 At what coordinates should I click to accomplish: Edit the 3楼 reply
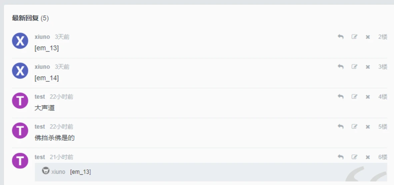pos(354,67)
